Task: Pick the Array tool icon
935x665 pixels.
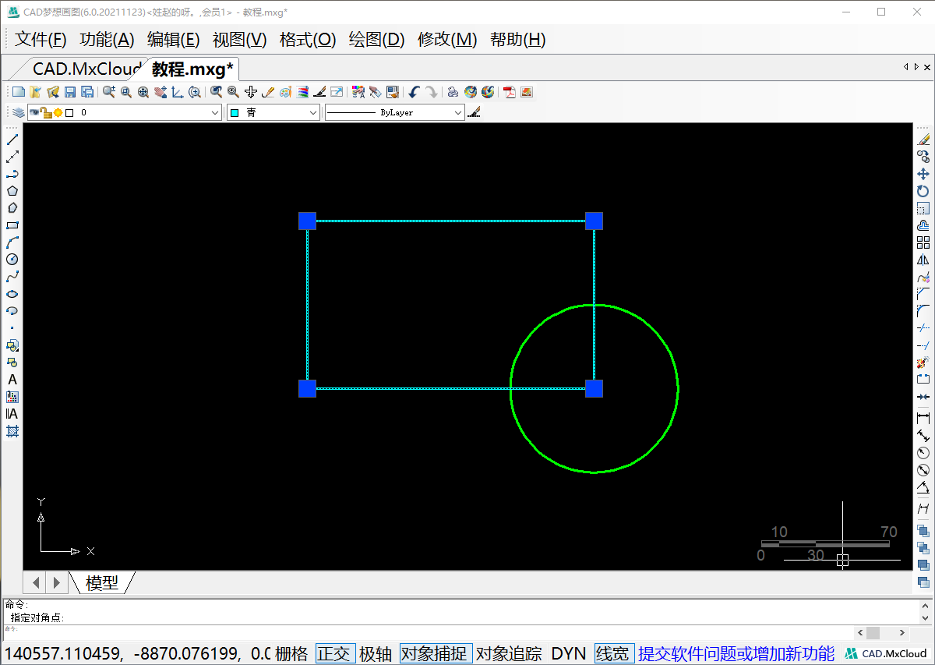Action: [x=923, y=242]
